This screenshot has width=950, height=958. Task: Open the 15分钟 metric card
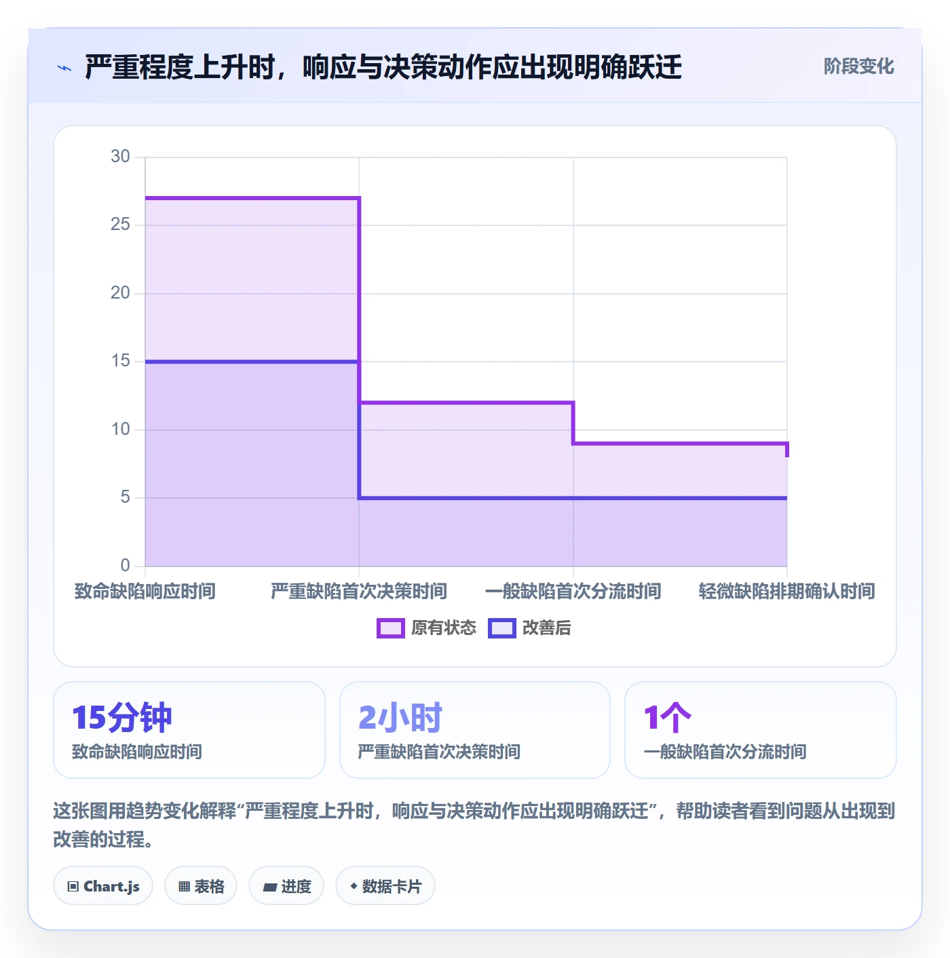click(x=189, y=730)
